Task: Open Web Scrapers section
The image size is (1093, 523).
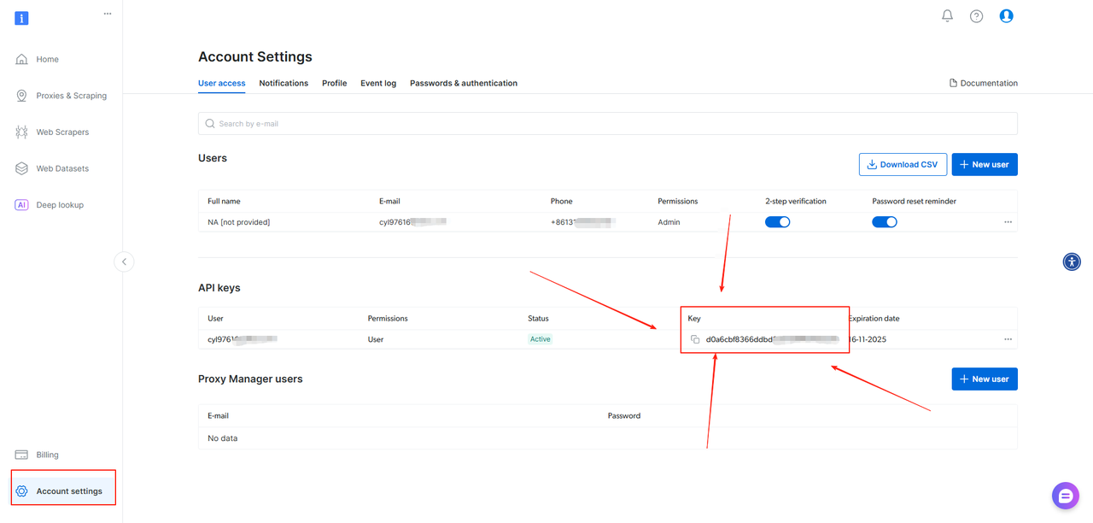Action: (x=61, y=132)
